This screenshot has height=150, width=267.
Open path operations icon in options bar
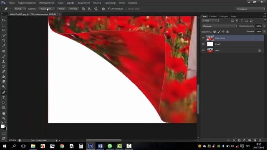coord(83,9)
